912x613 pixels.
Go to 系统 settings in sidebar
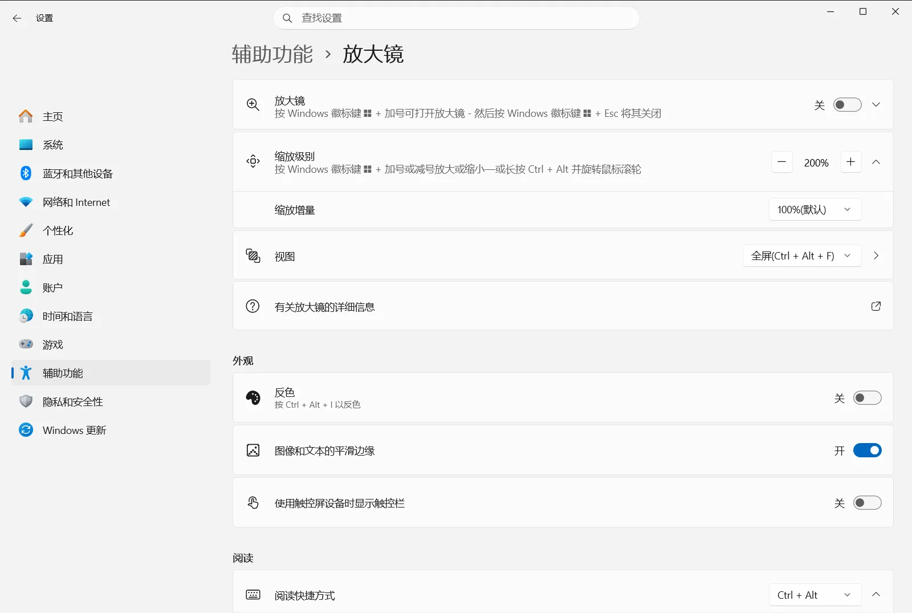pos(111,145)
